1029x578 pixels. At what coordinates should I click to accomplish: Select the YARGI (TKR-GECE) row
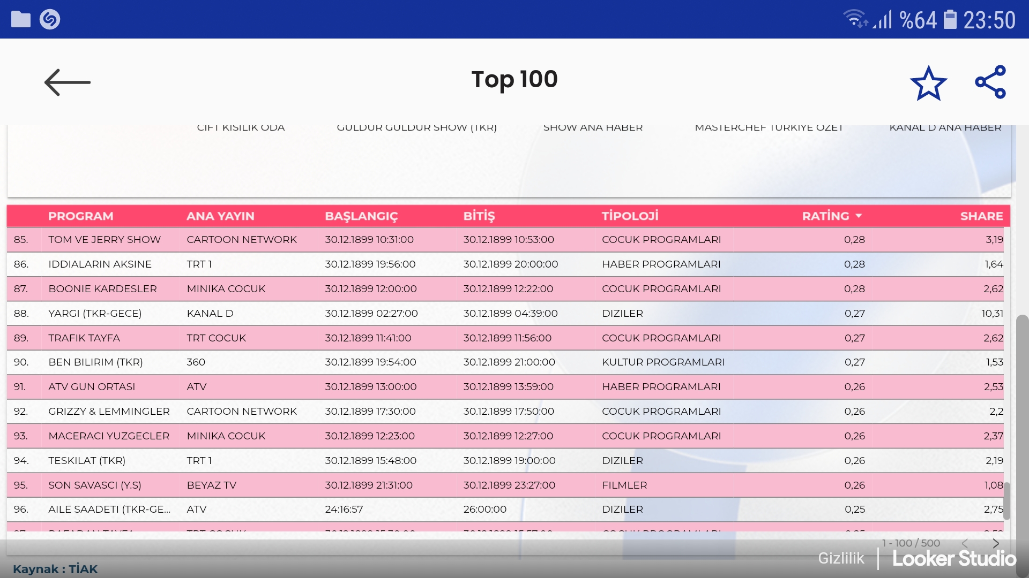point(95,314)
